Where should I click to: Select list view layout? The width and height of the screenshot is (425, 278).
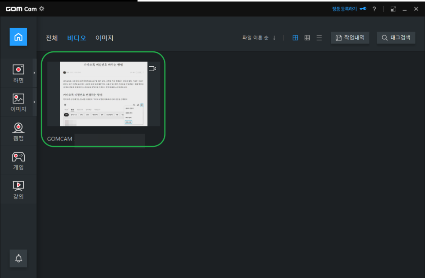point(319,38)
